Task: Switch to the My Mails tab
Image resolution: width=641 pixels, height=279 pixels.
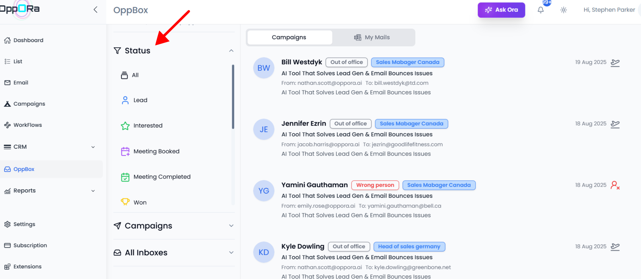Action: (372, 37)
